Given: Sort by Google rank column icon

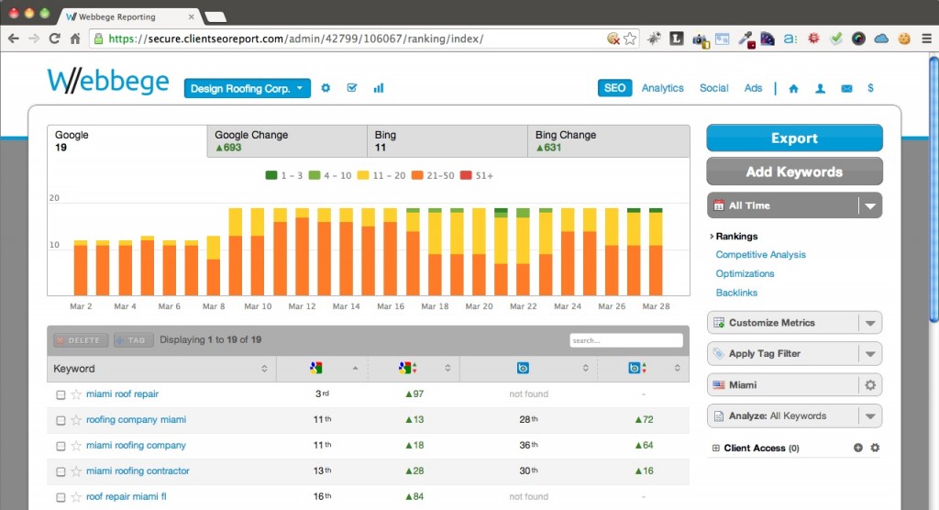Looking at the screenshot, I should 315,368.
